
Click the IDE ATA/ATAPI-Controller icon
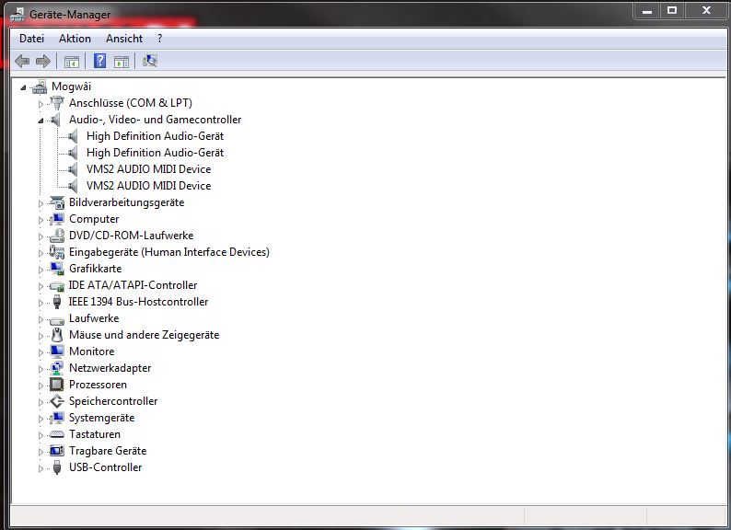point(57,285)
